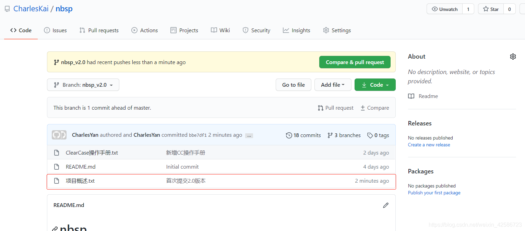This screenshot has height=231, width=525.
Task: Click the first CharlesYan author link
Action: [85, 135]
